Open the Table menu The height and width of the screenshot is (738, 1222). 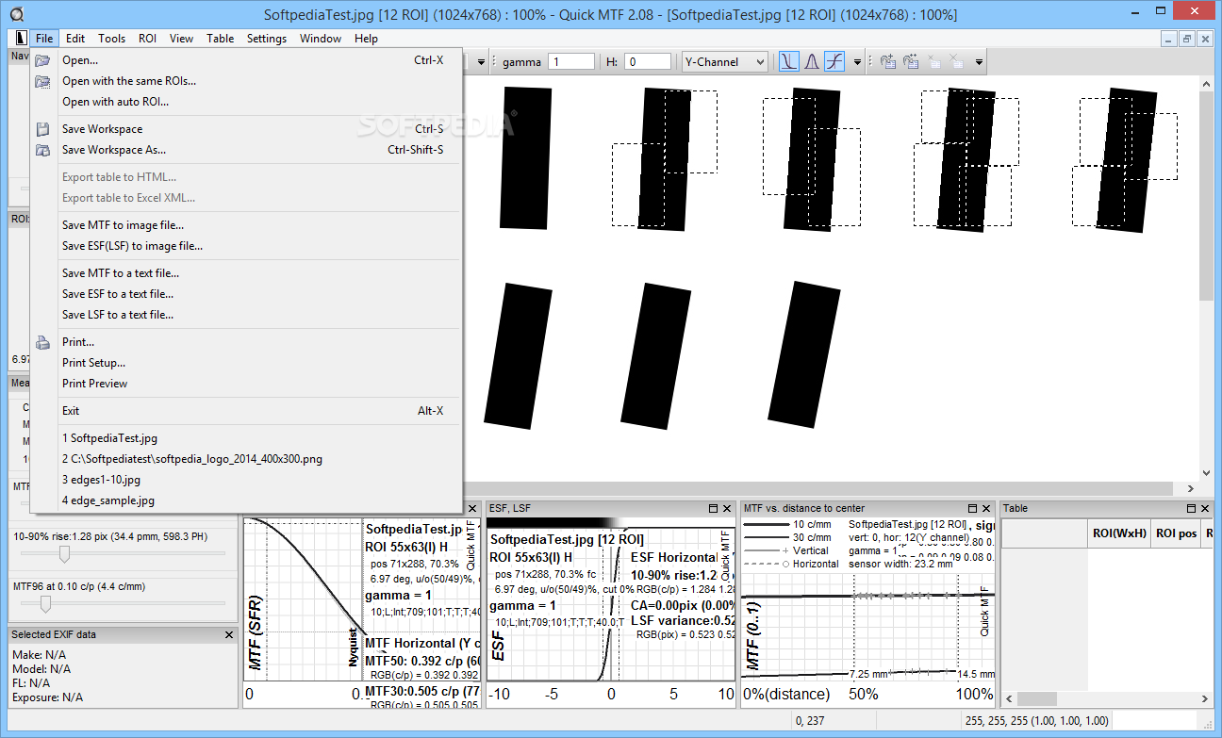(221, 39)
